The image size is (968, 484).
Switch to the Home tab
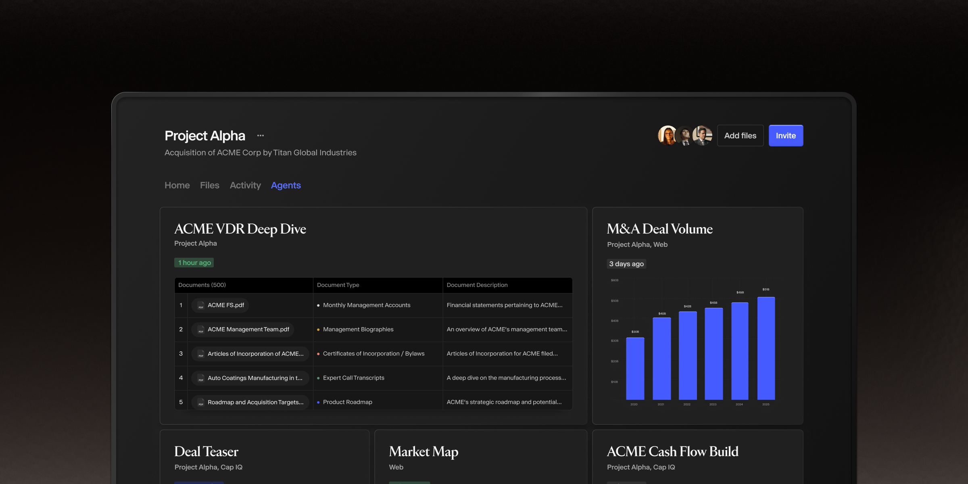[x=177, y=186]
